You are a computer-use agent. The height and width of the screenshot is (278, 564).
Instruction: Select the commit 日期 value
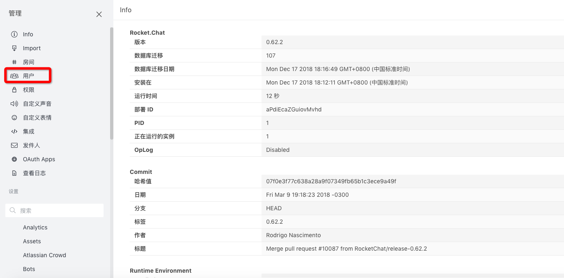point(307,195)
